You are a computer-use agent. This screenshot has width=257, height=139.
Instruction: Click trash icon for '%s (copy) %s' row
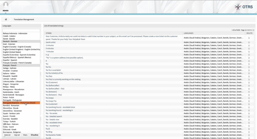[249, 101]
